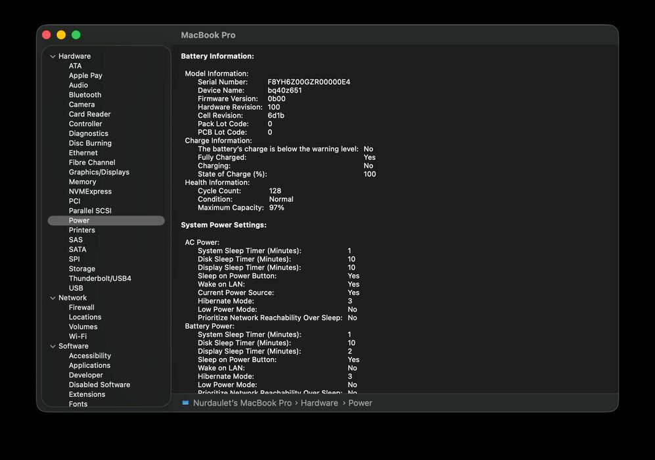The image size is (655, 460).
Task: Select Accessibility under Software
Action: click(x=90, y=356)
